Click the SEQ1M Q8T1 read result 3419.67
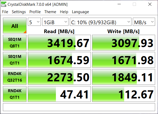Viewport: 158px width, 114px height. (x=59, y=43)
